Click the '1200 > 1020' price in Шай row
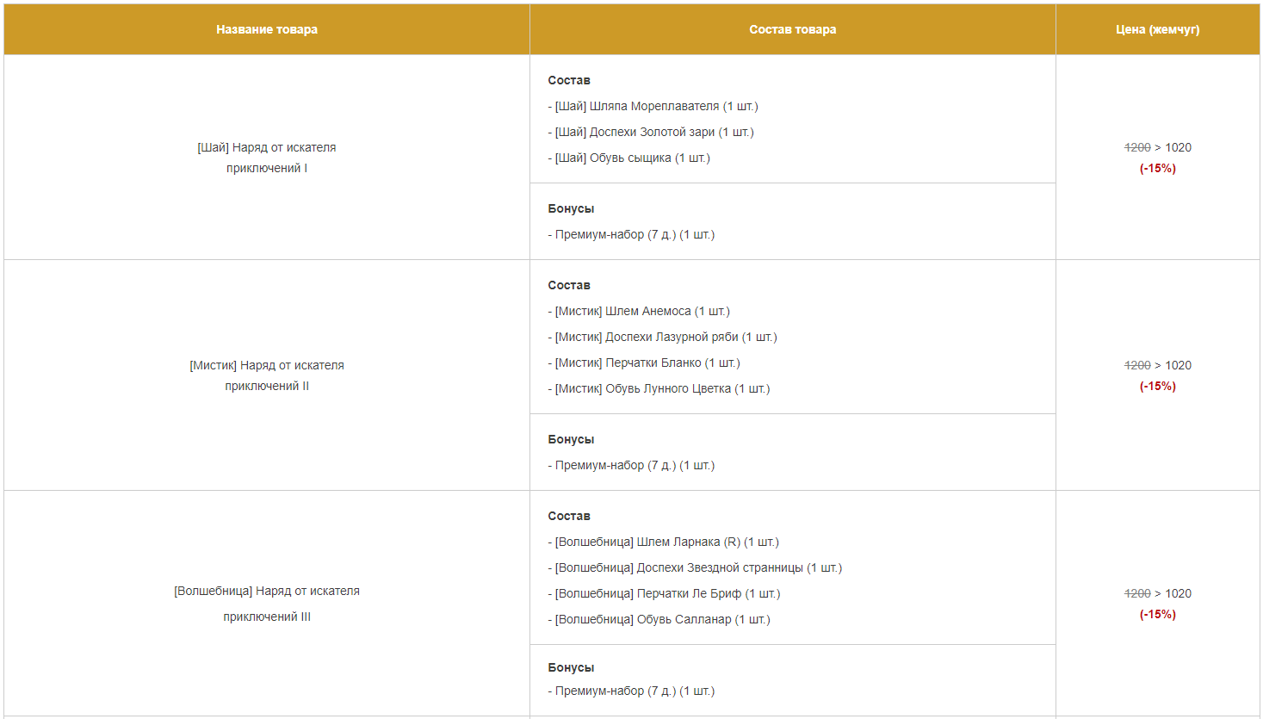This screenshot has height=719, width=1263. point(1158,147)
